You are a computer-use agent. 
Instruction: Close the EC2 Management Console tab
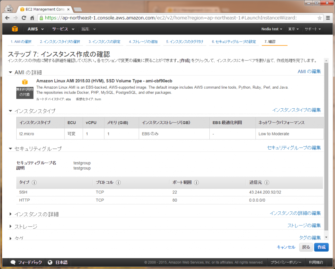click(x=68, y=9)
